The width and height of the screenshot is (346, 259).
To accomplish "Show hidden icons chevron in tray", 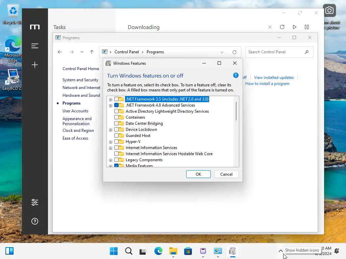I will click(x=280, y=251).
